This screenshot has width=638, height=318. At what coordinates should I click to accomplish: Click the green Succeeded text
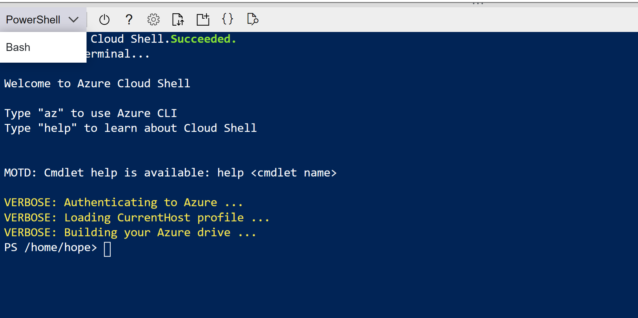(x=203, y=39)
